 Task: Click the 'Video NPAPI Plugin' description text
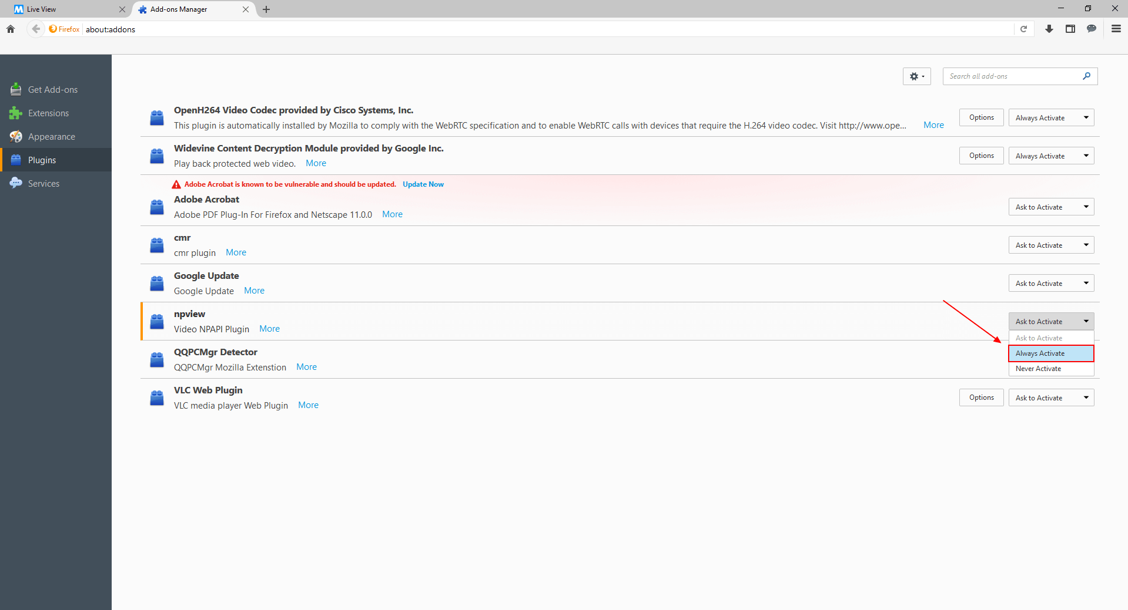click(212, 329)
